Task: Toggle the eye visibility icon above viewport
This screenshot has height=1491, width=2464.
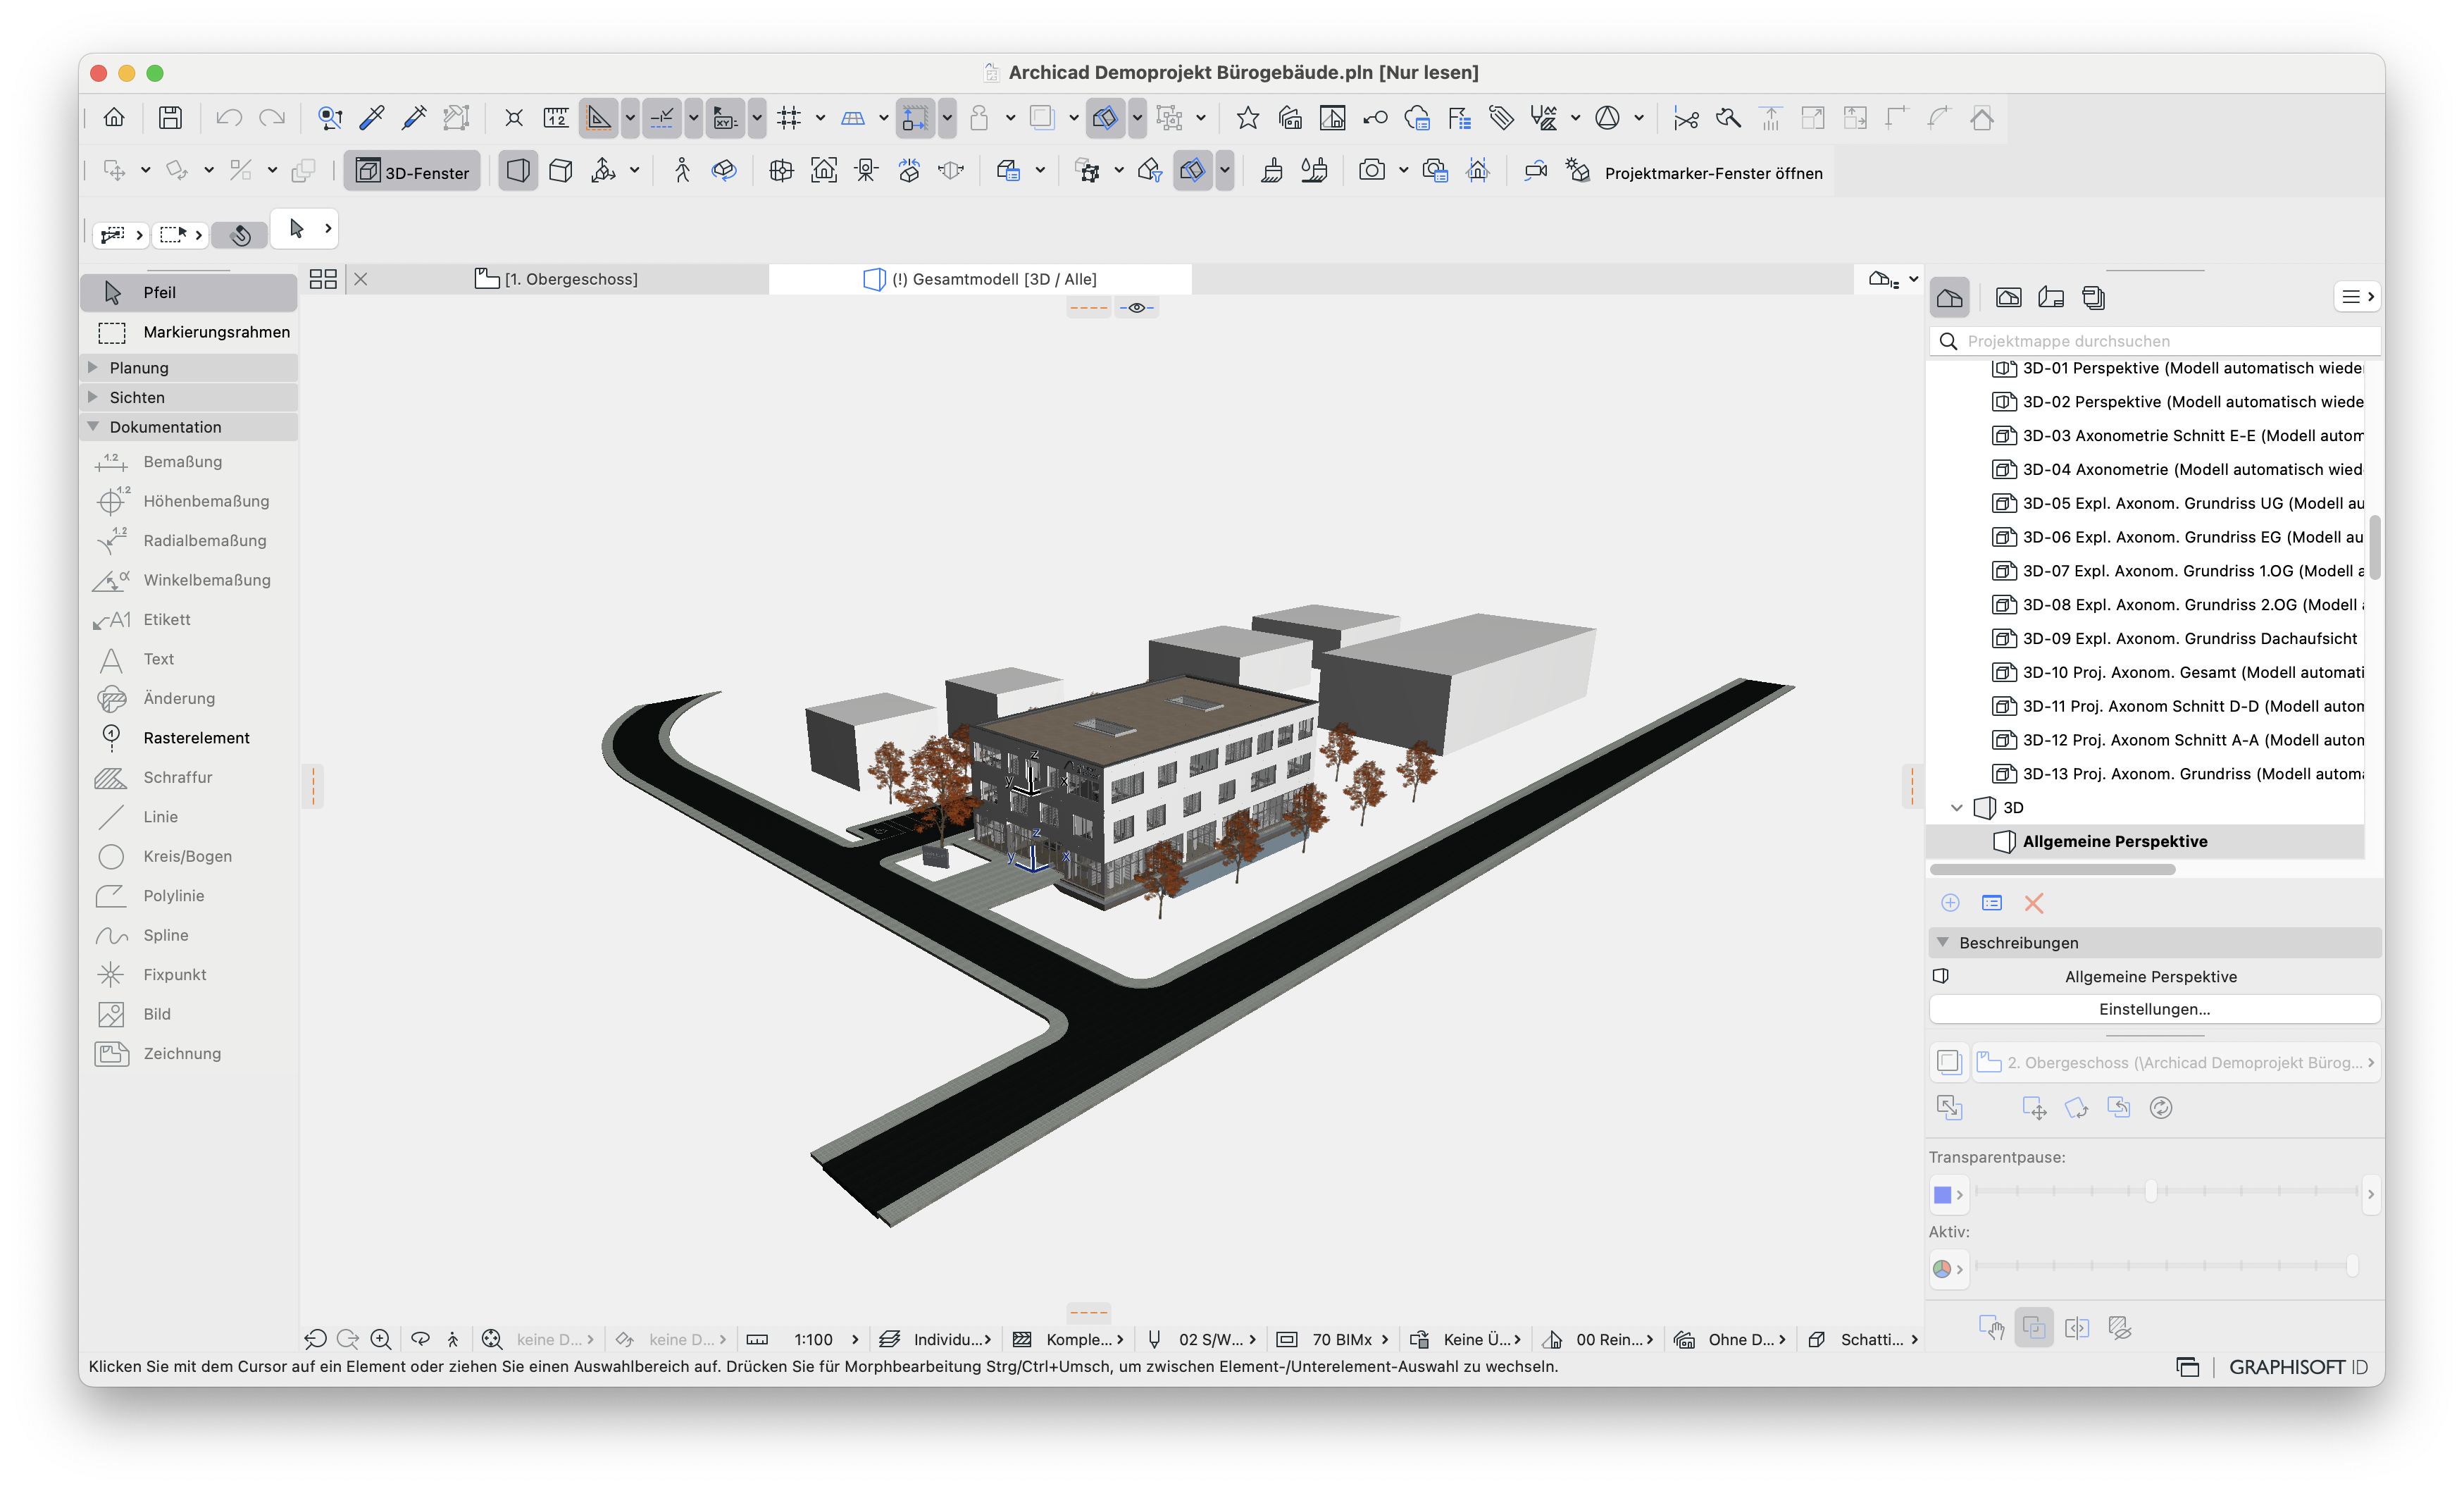Action: click(1137, 308)
